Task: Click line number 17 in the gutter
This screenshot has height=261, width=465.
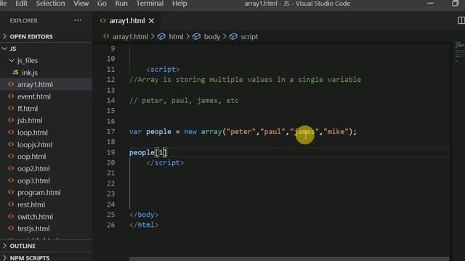Action: [x=111, y=131]
